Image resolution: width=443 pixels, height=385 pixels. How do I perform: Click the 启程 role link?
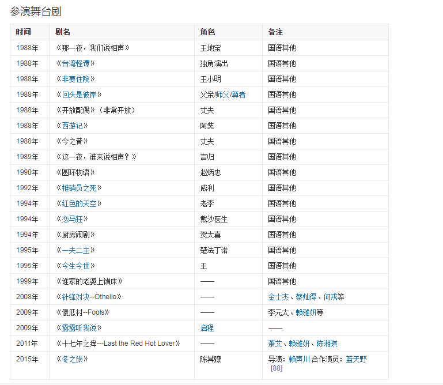point(207,328)
